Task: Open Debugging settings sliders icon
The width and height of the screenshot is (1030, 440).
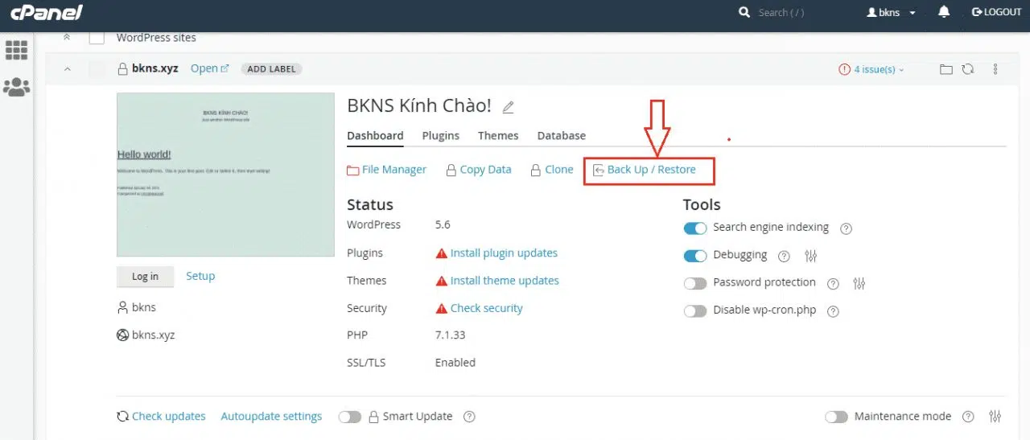Action: [x=810, y=256]
